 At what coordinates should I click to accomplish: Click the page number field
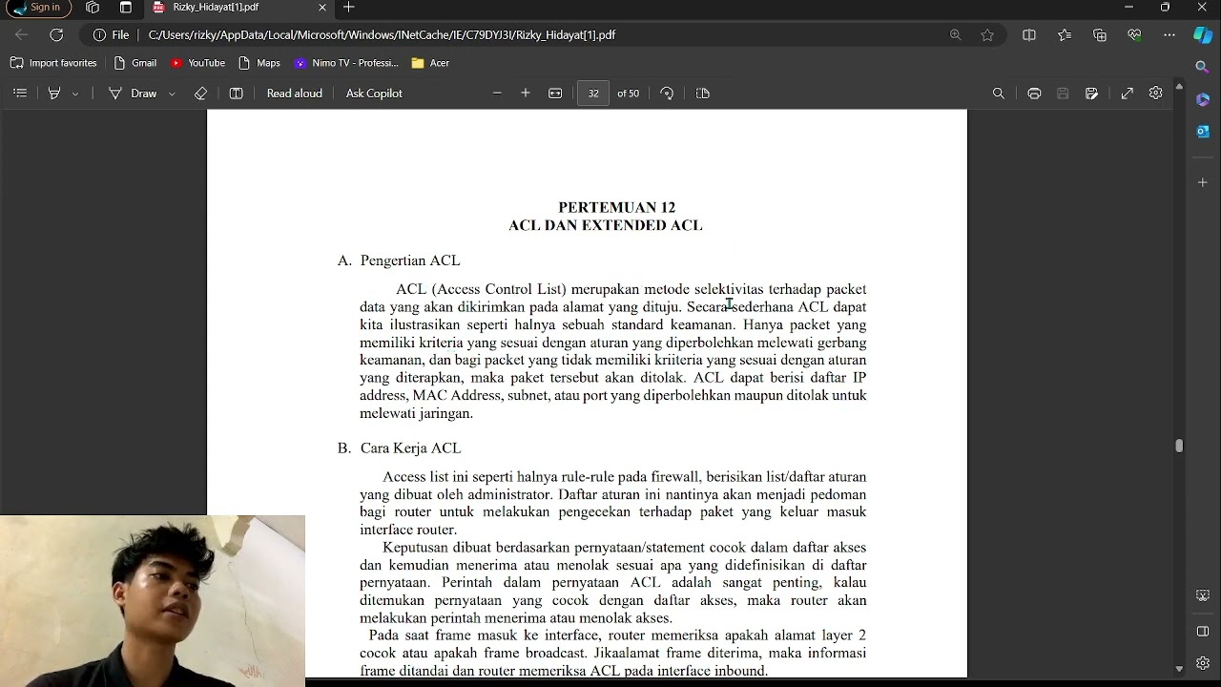tap(593, 94)
